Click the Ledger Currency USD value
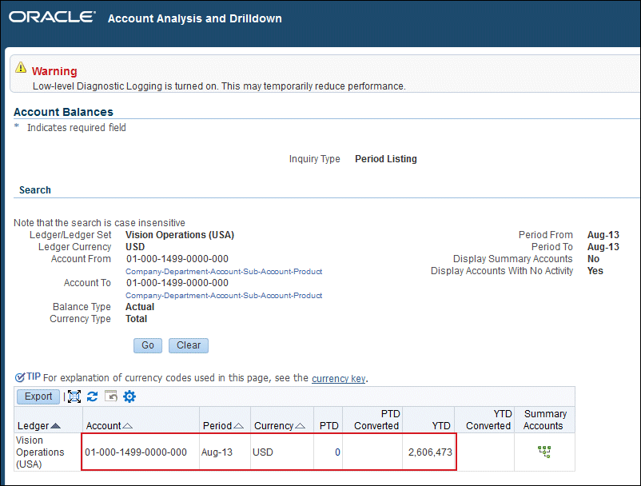 pyautogui.click(x=135, y=247)
